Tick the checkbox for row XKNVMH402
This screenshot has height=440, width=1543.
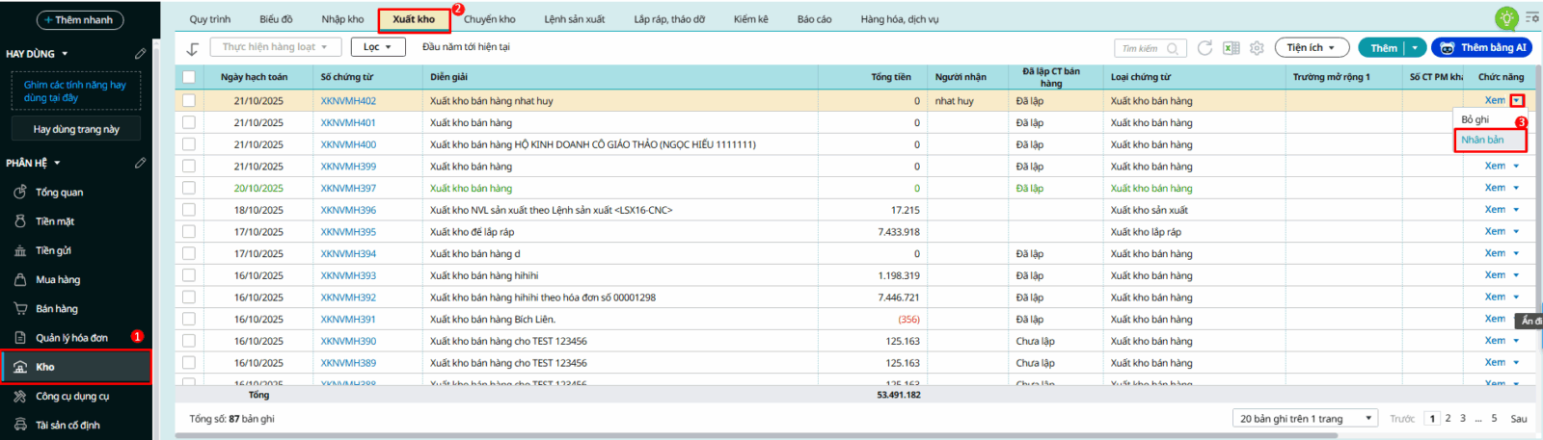pos(189,101)
